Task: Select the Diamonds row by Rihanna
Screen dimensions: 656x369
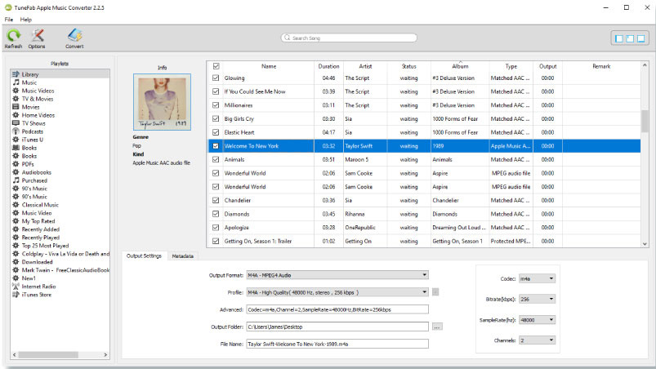Action: click(x=424, y=214)
